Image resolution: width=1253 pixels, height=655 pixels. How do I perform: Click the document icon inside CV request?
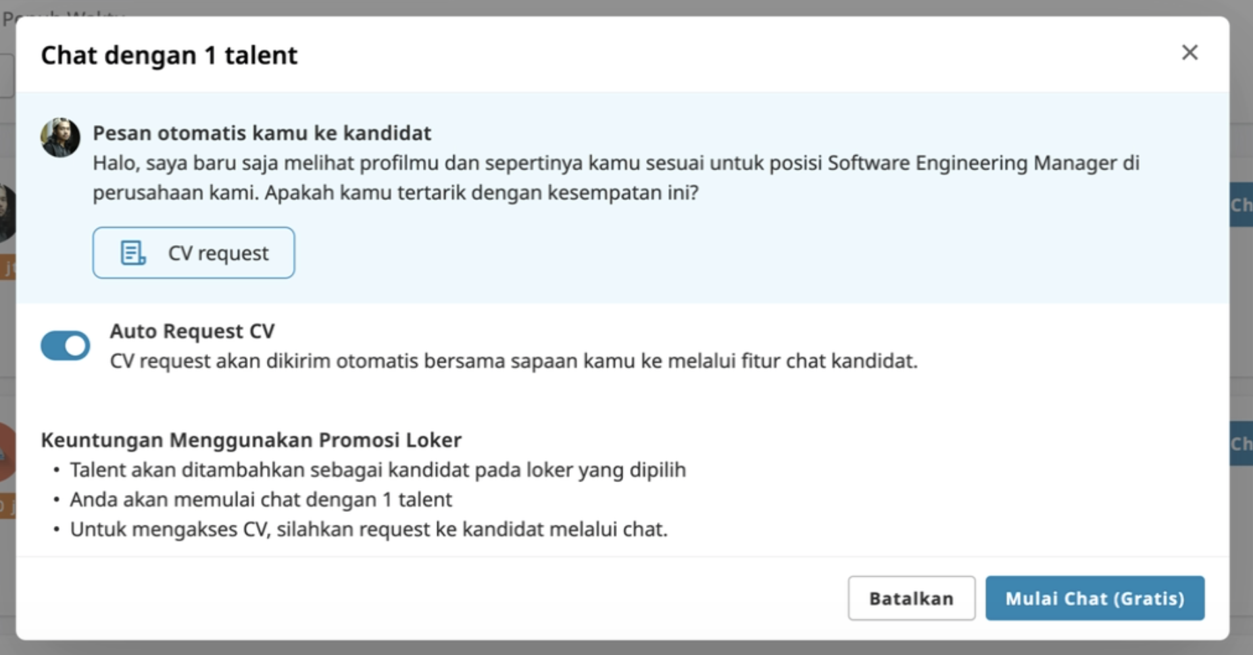point(132,253)
